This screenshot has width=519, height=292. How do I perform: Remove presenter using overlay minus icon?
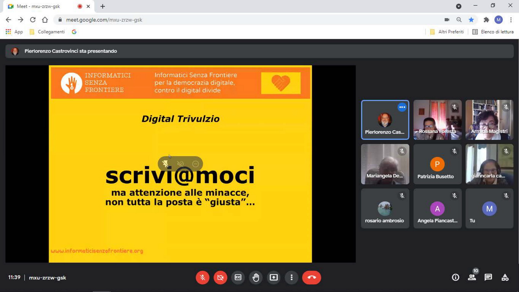click(195, 164)
